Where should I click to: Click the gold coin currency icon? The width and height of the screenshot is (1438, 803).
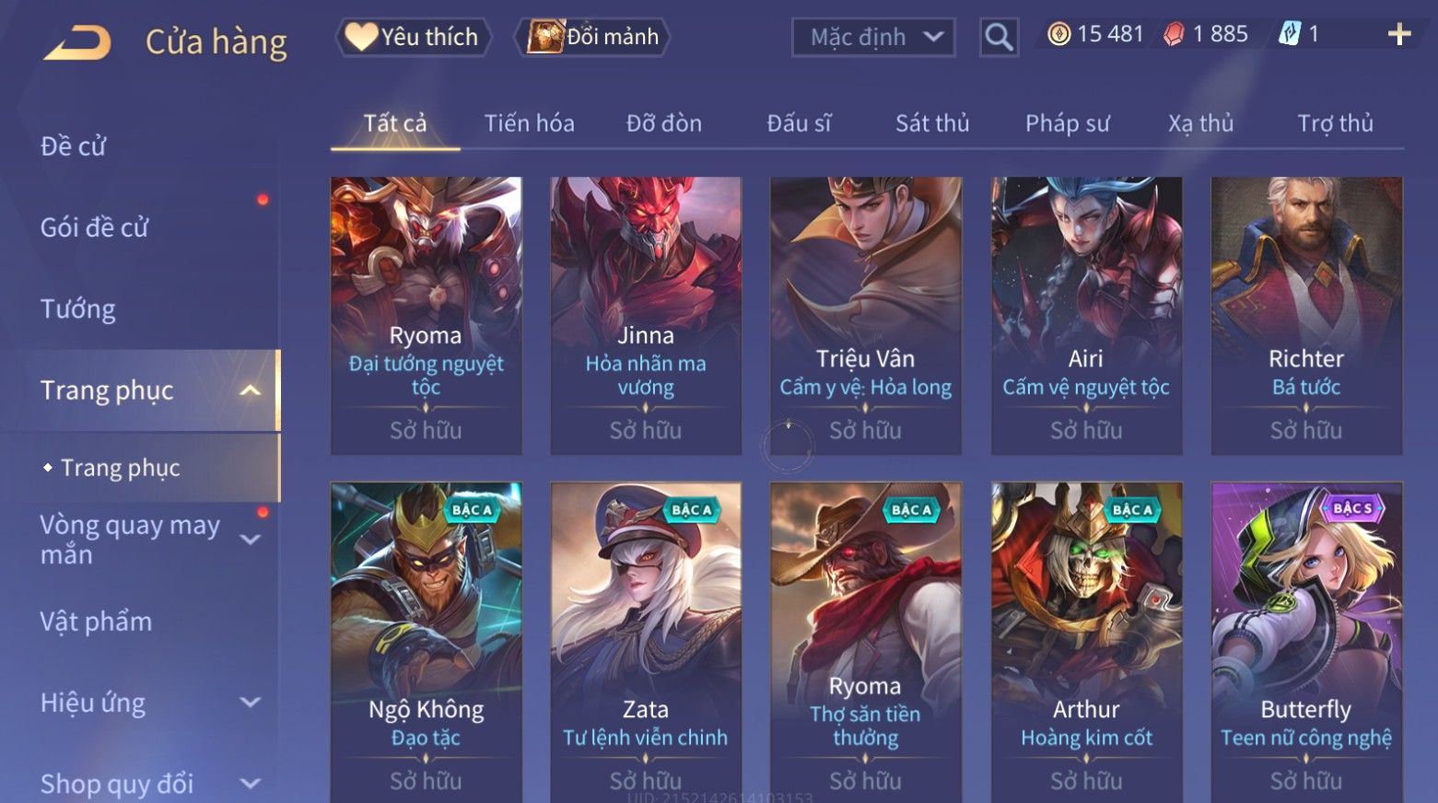coord(1059,35)
